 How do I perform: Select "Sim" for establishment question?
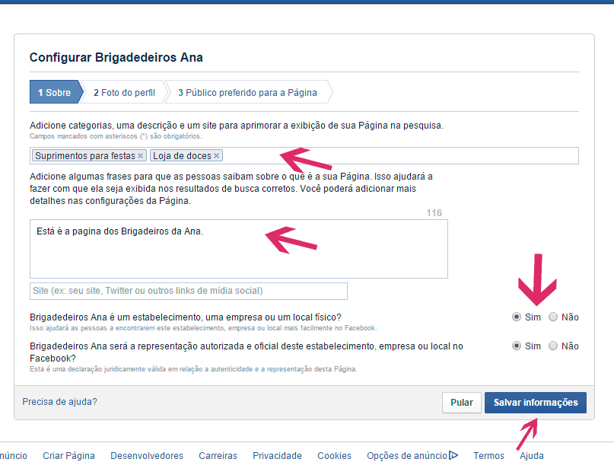(517, 317)
